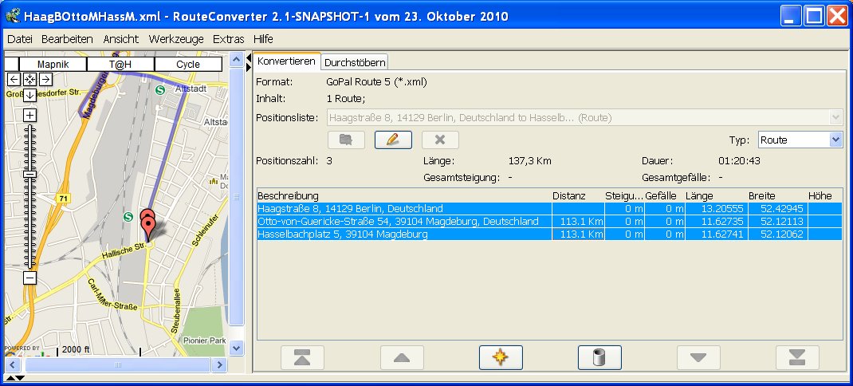Switch to the Durchstöbern tab
The height and width of the screenshot is (386, 853).
click(x=355, y=62)
